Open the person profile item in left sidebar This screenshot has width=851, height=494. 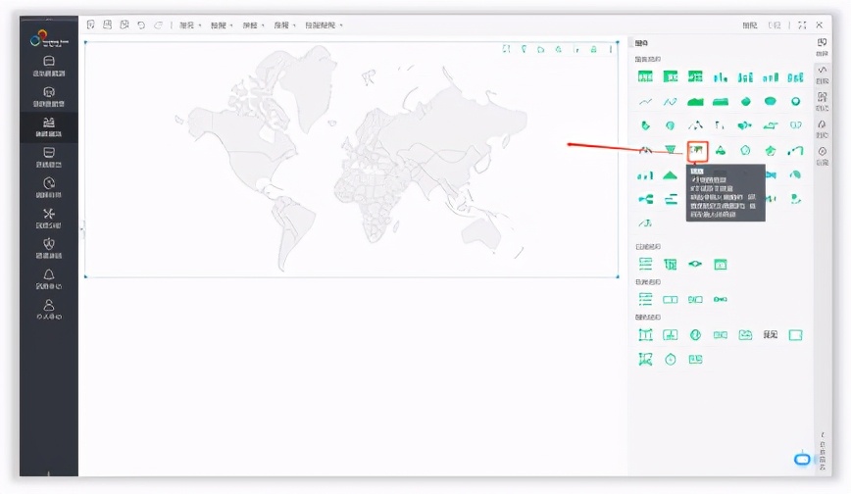coord(49,310)
